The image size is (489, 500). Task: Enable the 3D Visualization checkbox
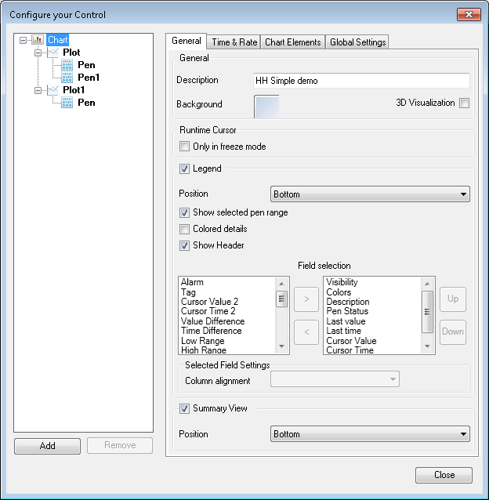coord(464,103)
